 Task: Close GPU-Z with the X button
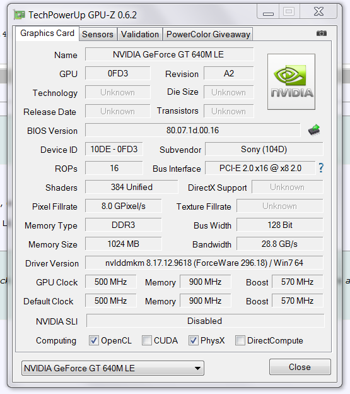click(x=318, y=11)
